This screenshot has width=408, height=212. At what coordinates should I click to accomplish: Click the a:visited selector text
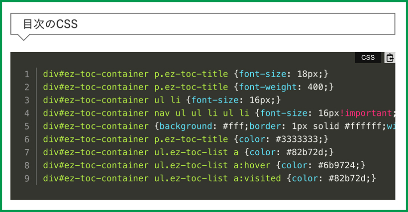coord(258,178)
